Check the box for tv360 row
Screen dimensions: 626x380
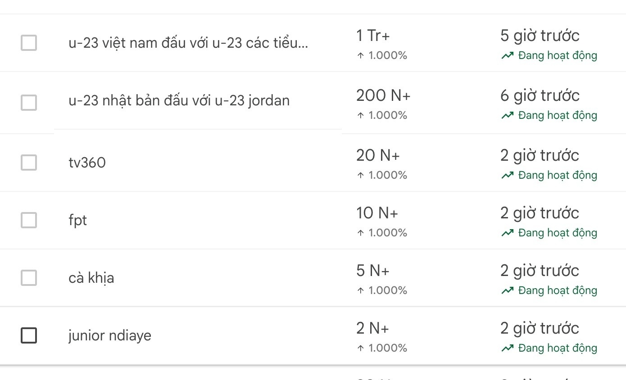click(x=29, y=163)
